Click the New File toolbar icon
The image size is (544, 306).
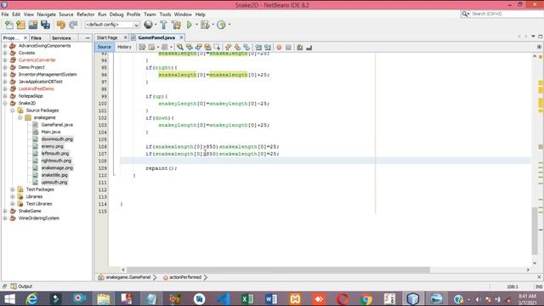pos(9,25)
